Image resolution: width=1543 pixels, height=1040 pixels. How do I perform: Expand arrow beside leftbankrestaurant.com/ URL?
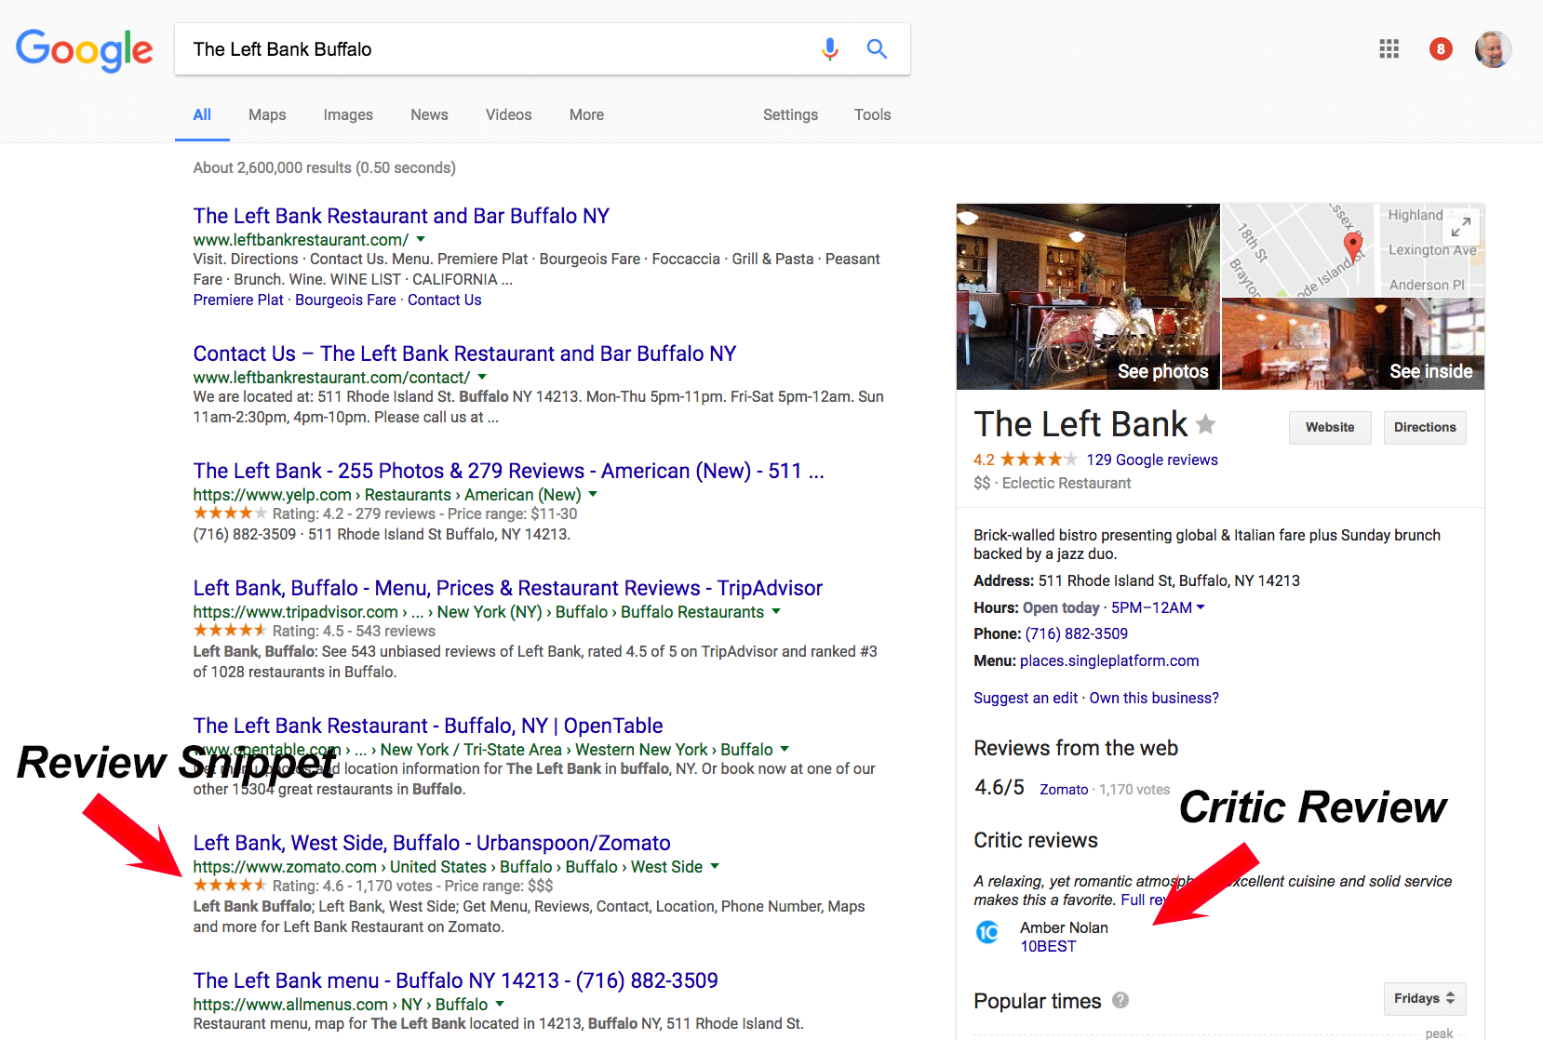coord(421,239)
